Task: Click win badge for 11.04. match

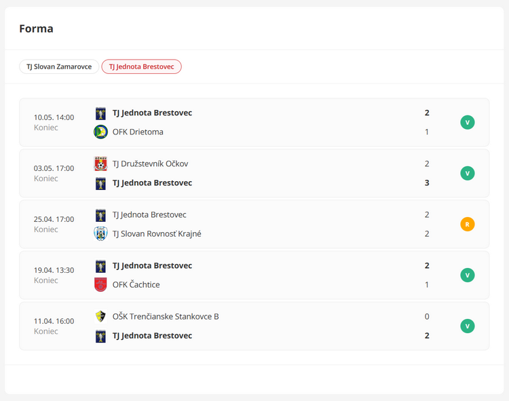Action: [468, 326]
